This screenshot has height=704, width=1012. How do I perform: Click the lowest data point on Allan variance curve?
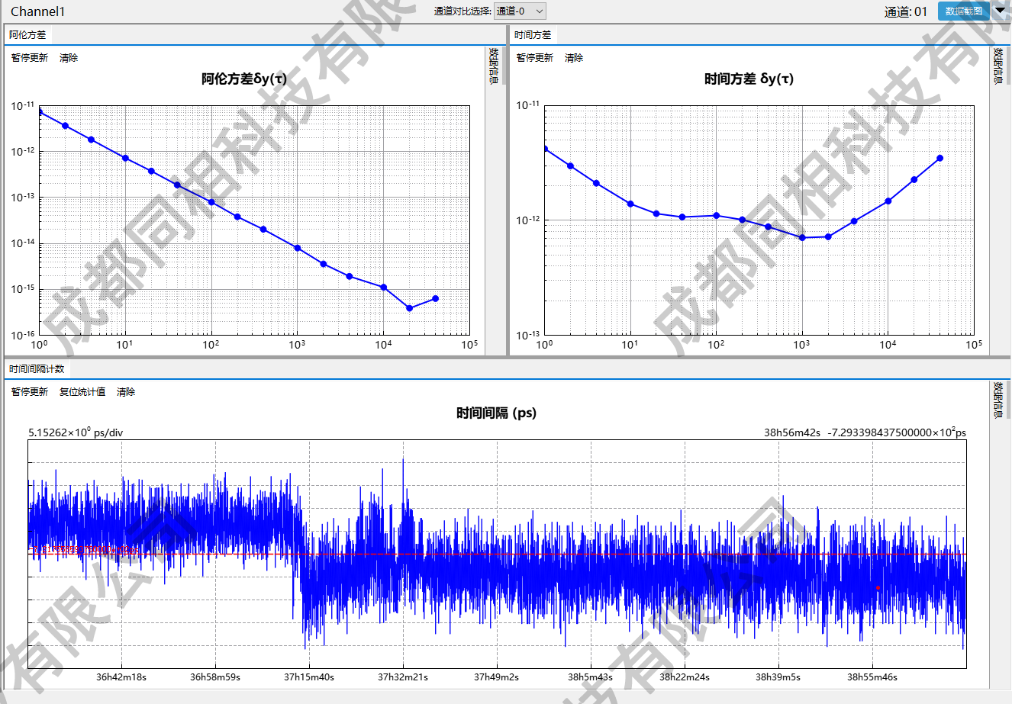point(410,308)
